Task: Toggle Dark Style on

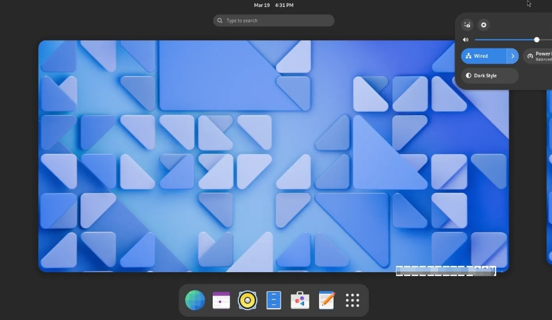Action: pos(490,75)
